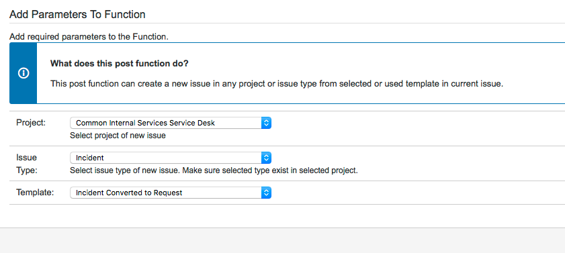
Task: Click the blue arrows on the Template select
Action: click(266, 193)
